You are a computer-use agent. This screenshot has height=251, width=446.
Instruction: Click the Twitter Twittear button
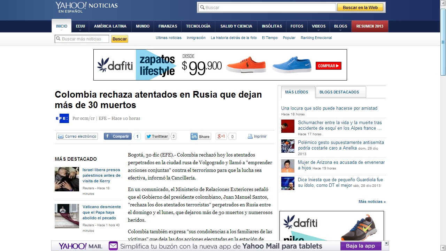[x=157, y=136]
